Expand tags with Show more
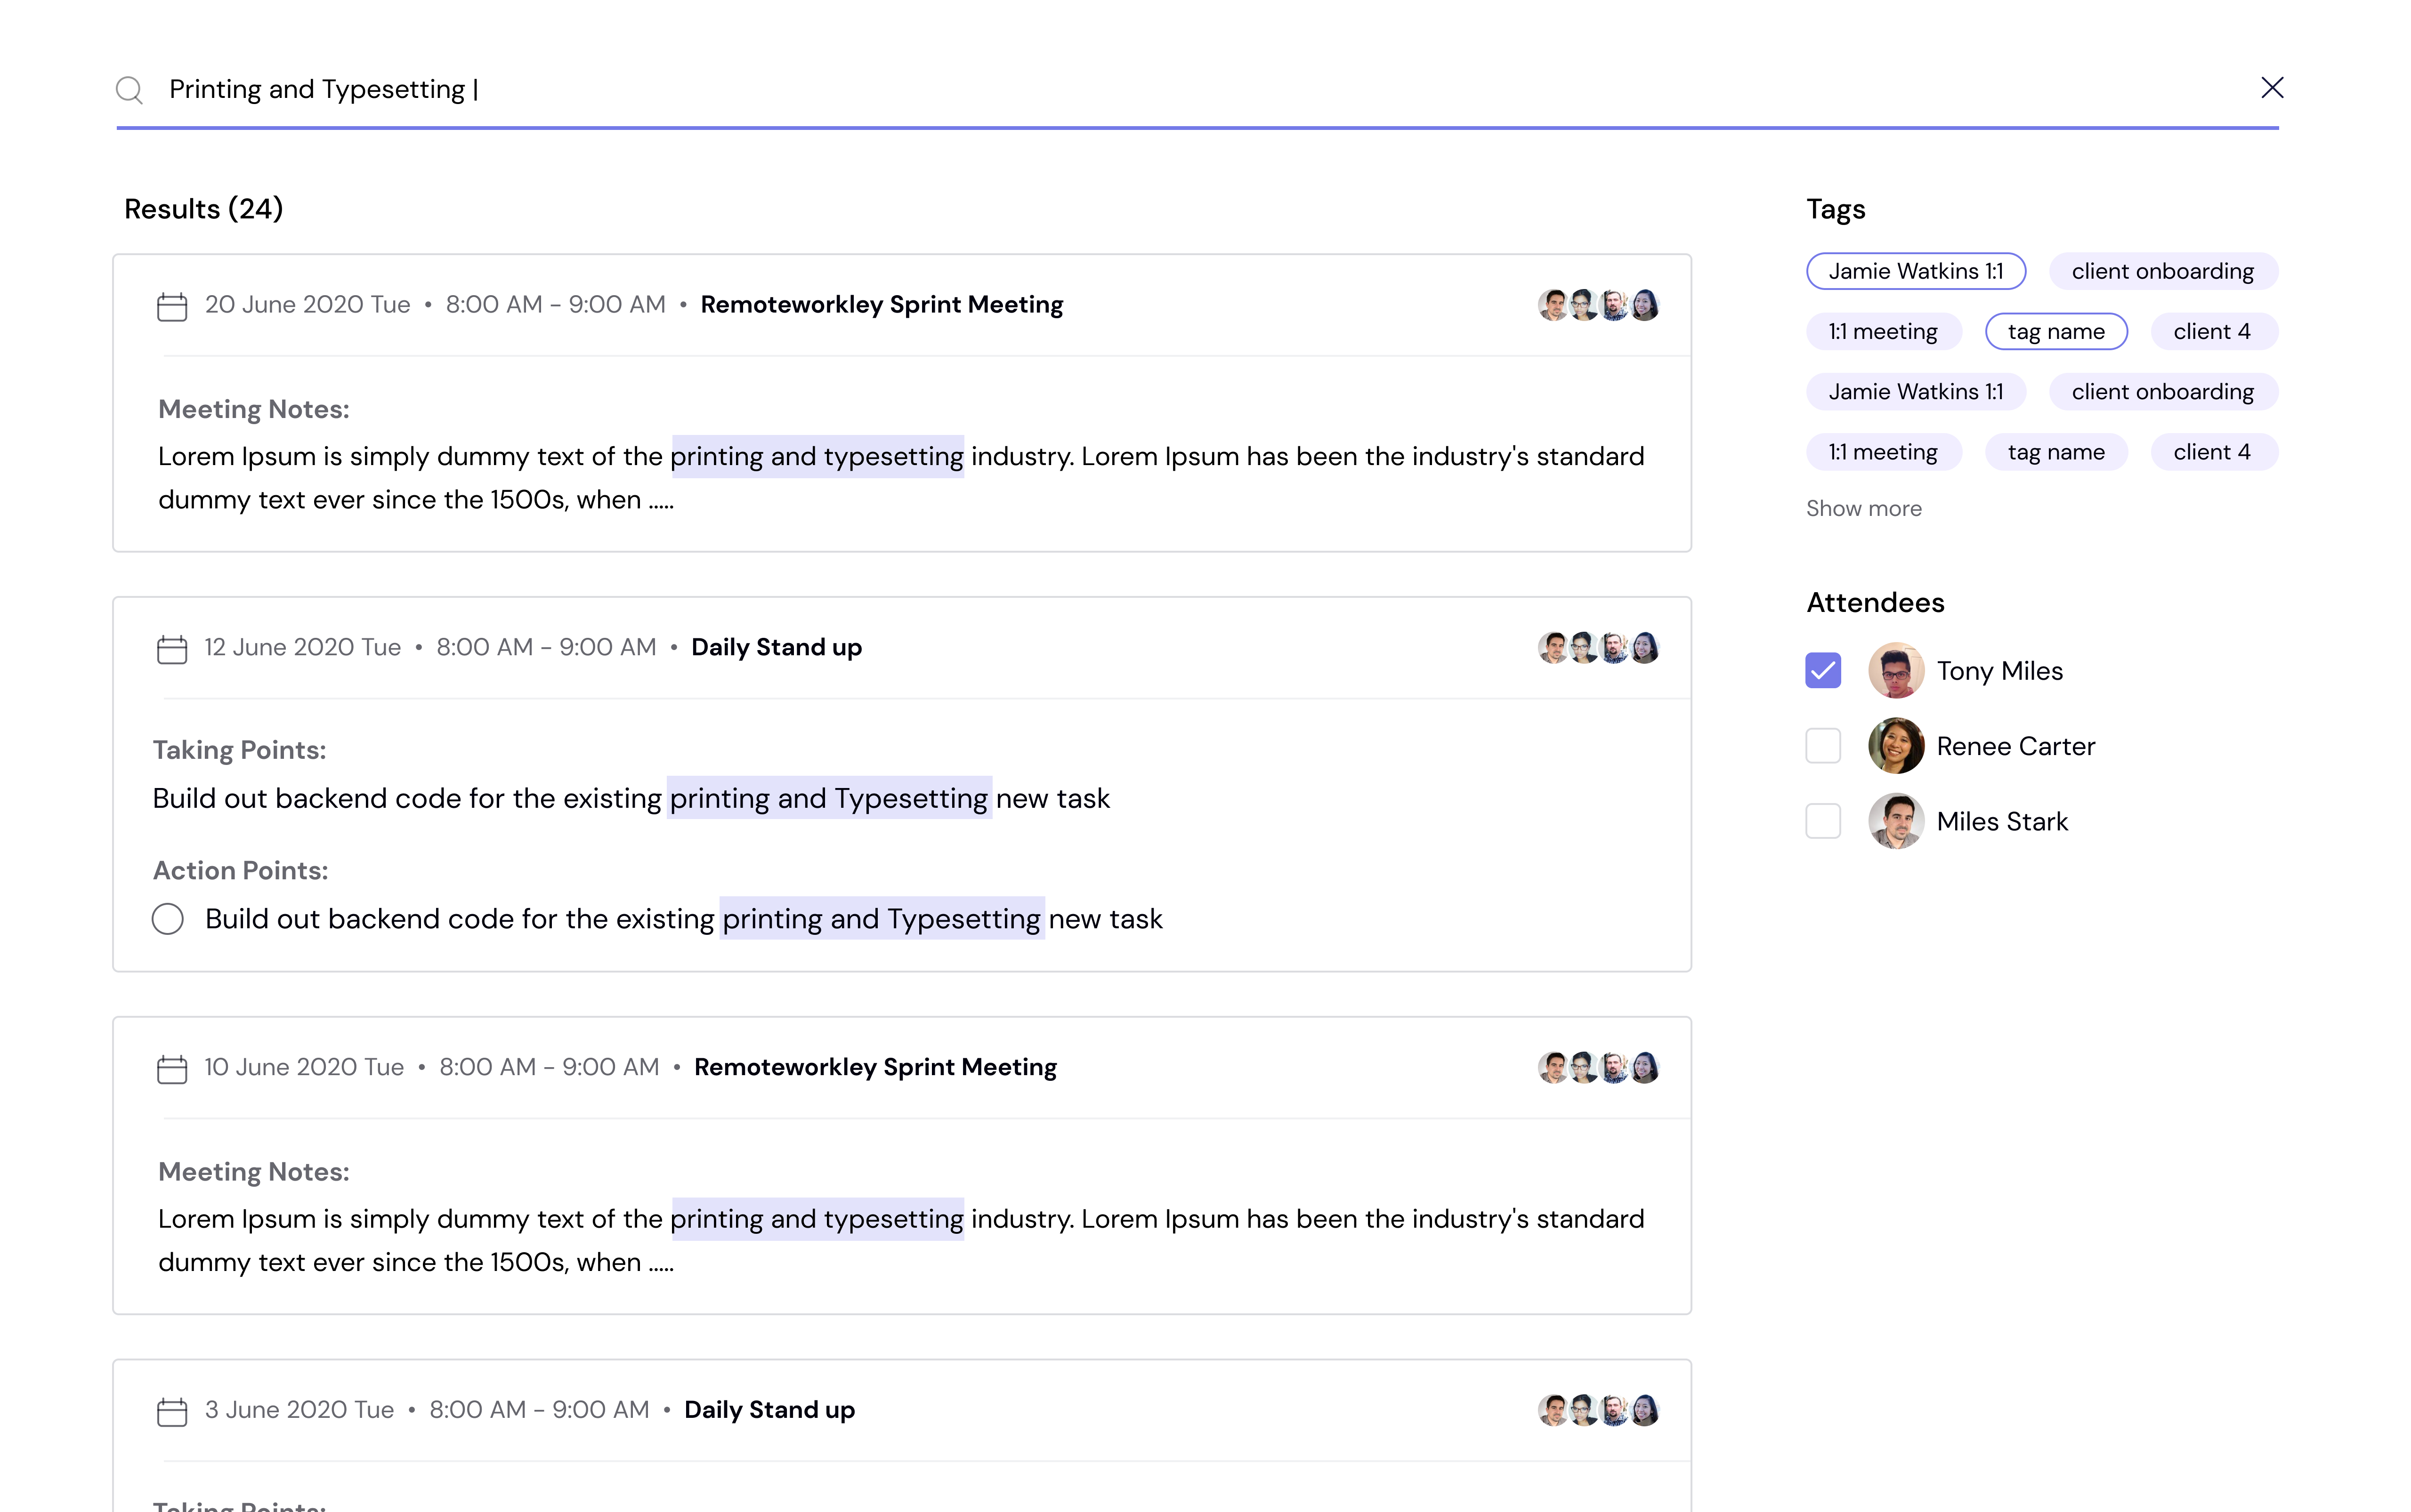 pos(1864,508)
